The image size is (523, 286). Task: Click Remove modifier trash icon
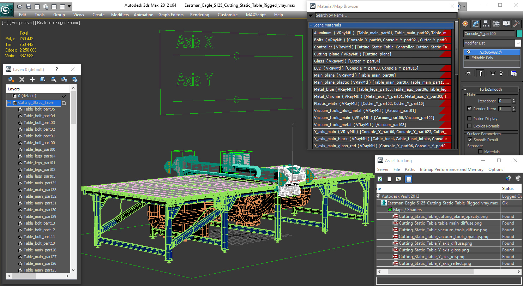pyautogui.click(x=501, y=73)
